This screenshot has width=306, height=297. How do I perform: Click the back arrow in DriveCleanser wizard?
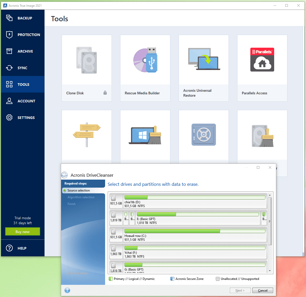click(x=65, y=175)
